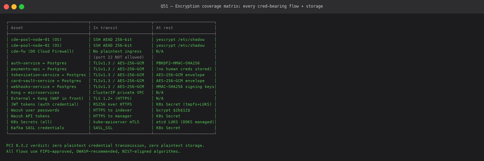The image size is (484, 161).
Task: Click the red close window button
Action: click(x=7, y=7)
